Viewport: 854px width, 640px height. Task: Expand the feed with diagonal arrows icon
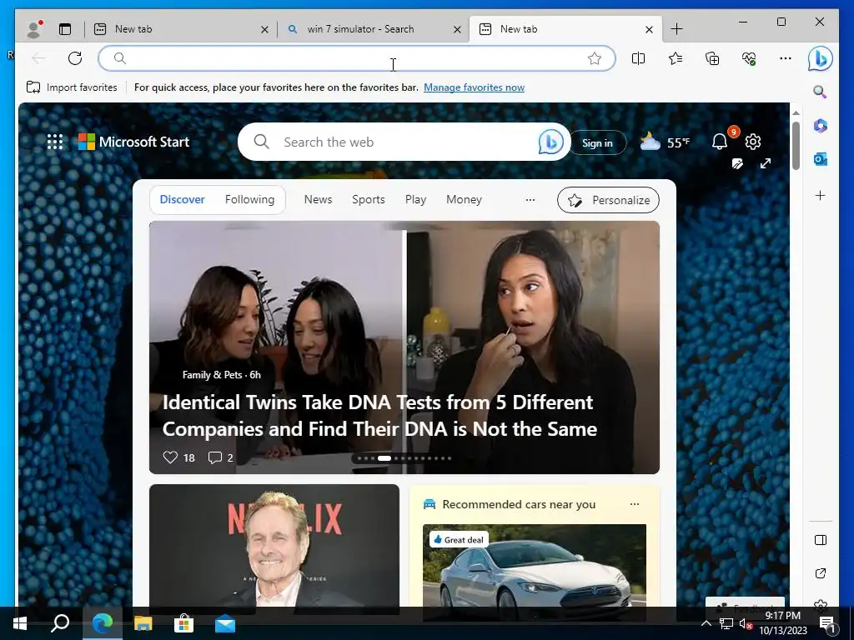click(766, 163)
